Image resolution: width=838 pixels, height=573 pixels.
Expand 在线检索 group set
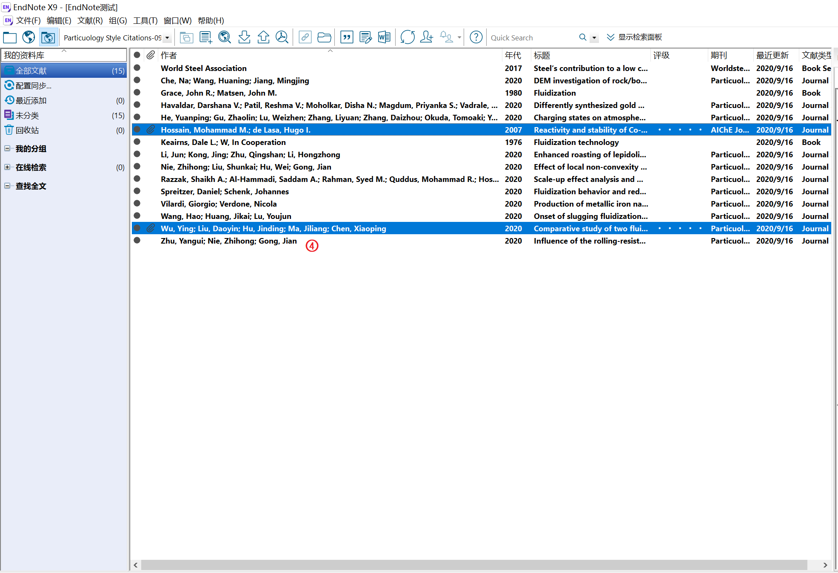7,167
